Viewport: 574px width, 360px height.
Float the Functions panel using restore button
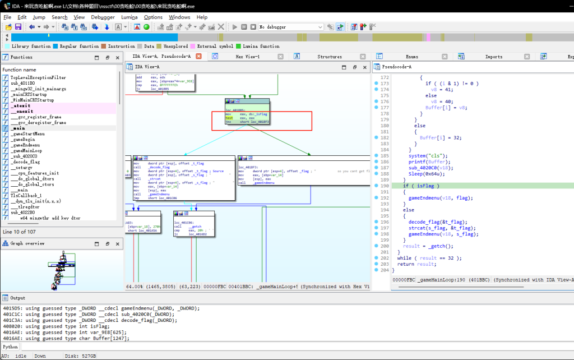click(x=107, y=58)
